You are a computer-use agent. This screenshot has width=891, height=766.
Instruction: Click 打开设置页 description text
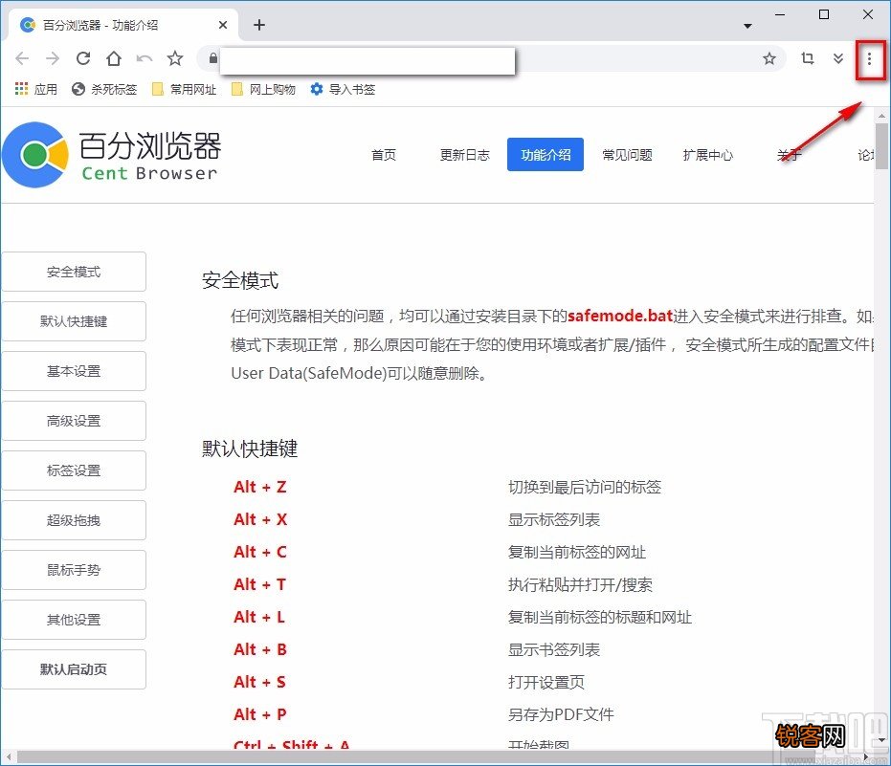[546, 682]
